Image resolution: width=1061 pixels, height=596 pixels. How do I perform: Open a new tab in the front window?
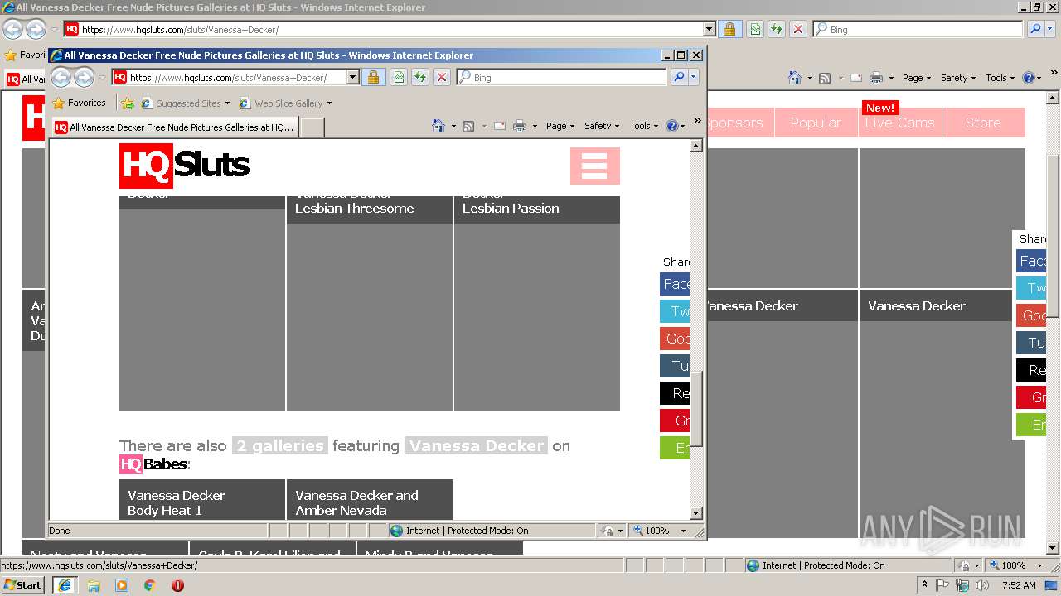click(311, 127)
